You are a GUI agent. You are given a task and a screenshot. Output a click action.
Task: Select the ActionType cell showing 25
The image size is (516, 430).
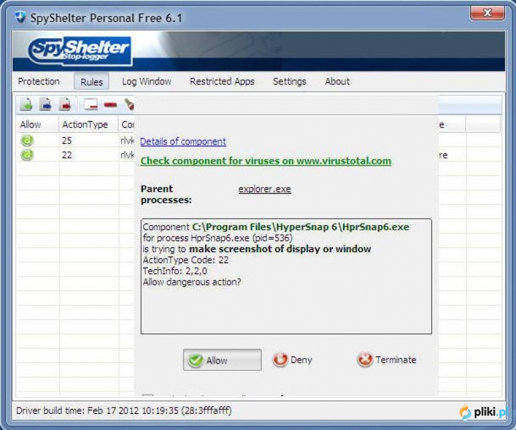(67, 141)
